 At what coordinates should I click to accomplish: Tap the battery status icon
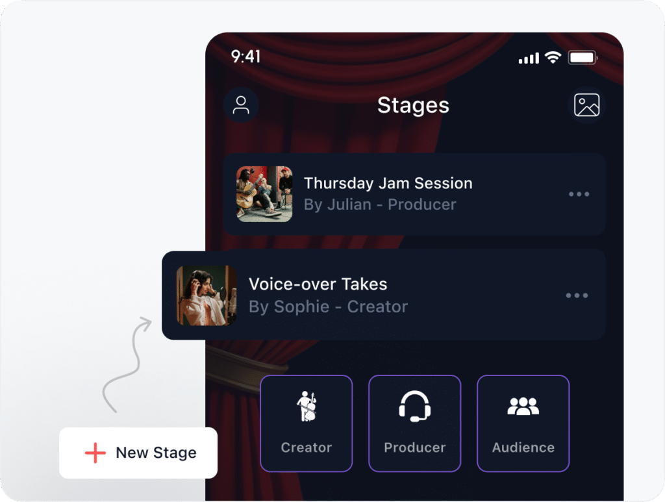coord(583,57)
